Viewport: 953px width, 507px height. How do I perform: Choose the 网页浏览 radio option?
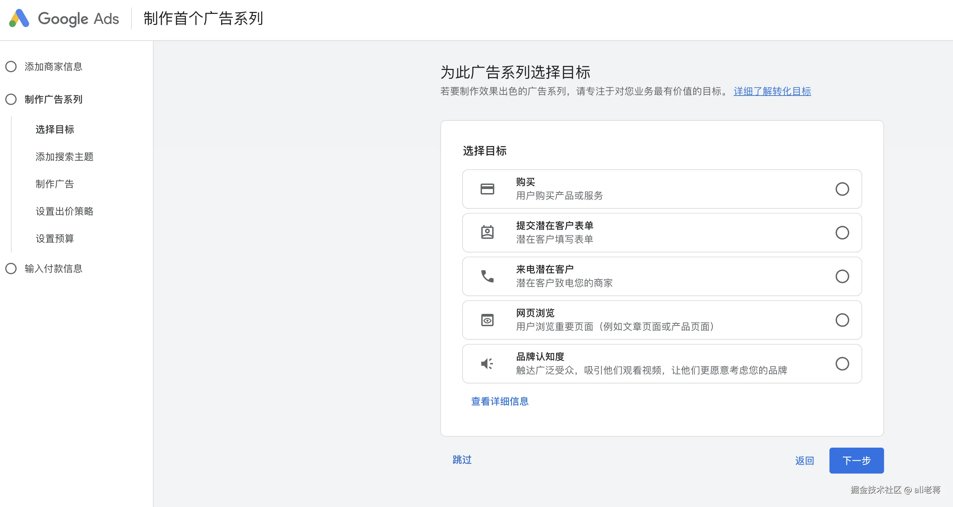(x=842, y=320)
